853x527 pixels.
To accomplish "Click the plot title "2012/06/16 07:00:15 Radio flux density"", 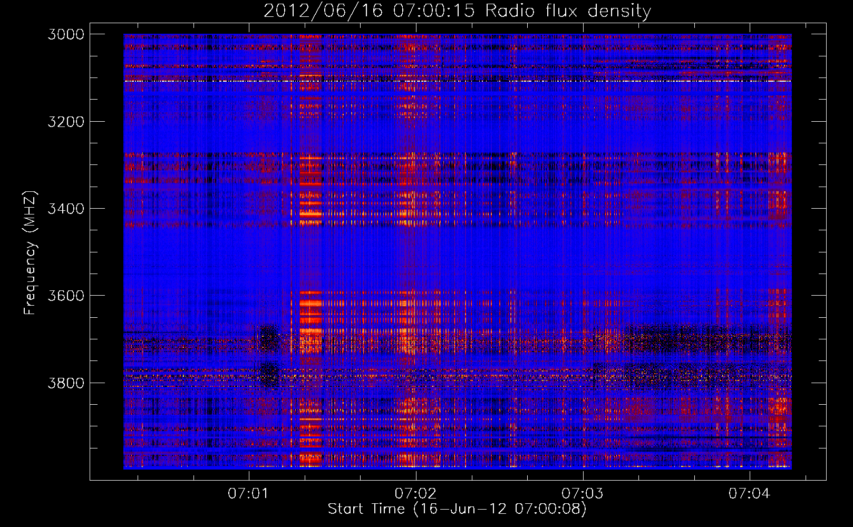I will [457, 11].
